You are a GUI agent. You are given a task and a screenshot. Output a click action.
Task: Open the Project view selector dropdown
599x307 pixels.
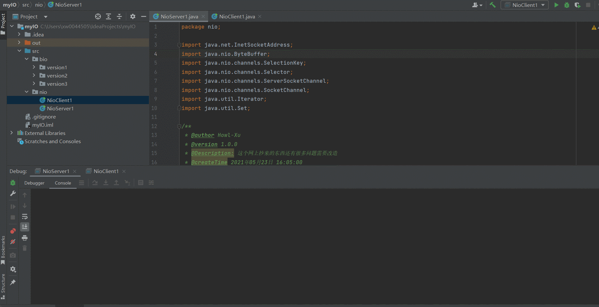click(x=45, y=16)
